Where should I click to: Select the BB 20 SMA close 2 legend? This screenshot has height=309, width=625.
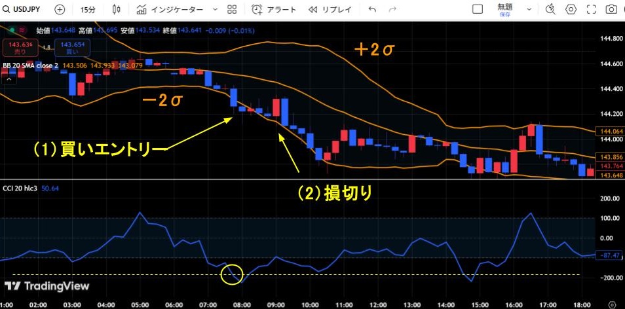(30, 65)
